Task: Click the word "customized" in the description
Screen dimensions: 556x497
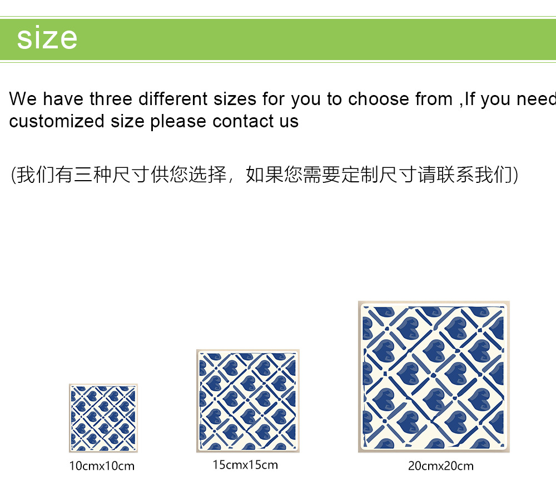Action: [x=57, y=121]
